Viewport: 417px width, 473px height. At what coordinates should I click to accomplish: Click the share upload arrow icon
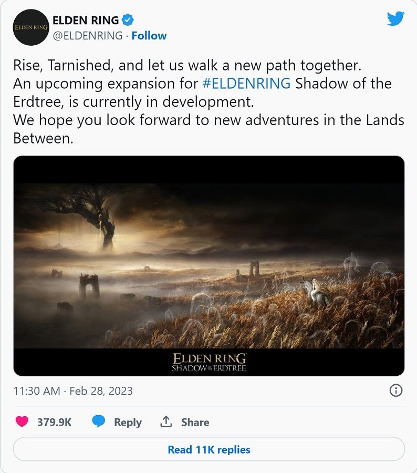(166, 422)
